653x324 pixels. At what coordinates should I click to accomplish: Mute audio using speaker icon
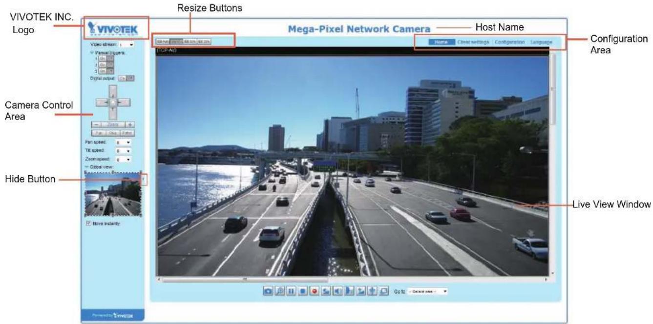(x=337, y=291)
